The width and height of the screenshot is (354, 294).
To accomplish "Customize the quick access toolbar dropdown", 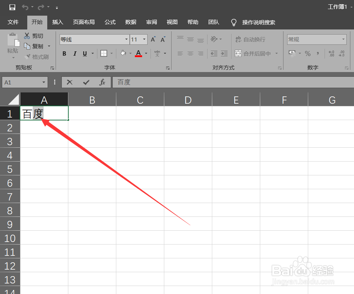I will click(57, 8).
